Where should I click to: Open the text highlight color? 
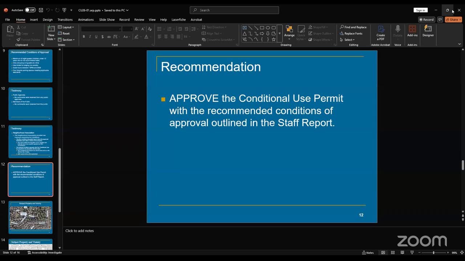136,37
